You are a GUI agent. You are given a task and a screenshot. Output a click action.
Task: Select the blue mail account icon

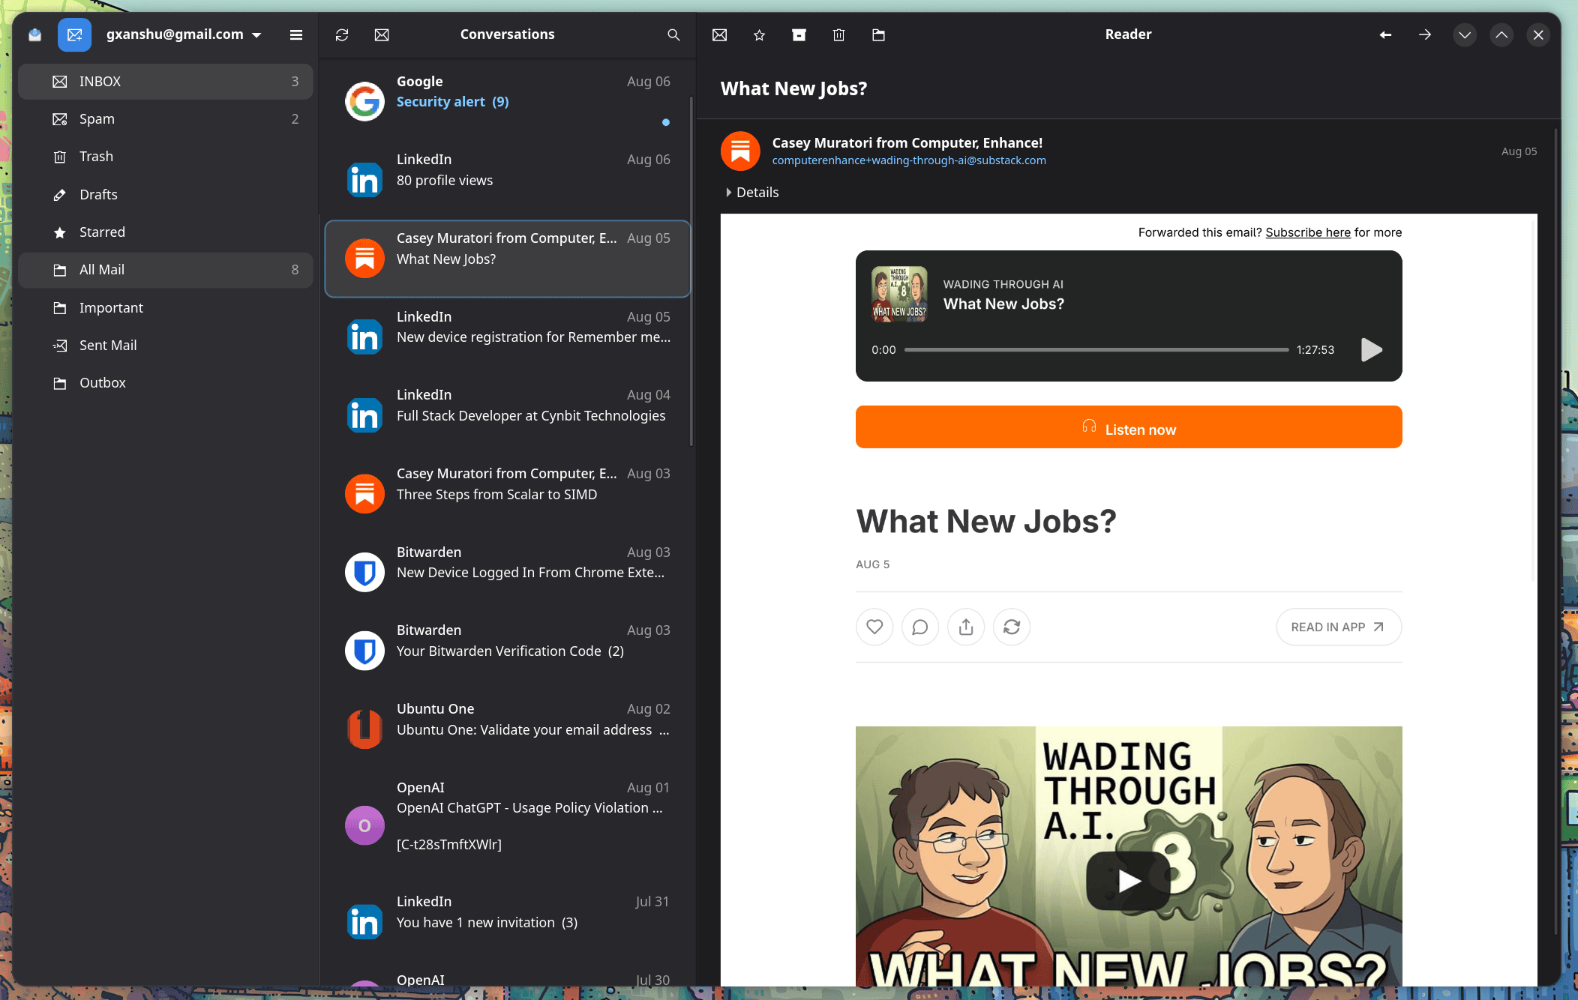(x=74, y=34)
